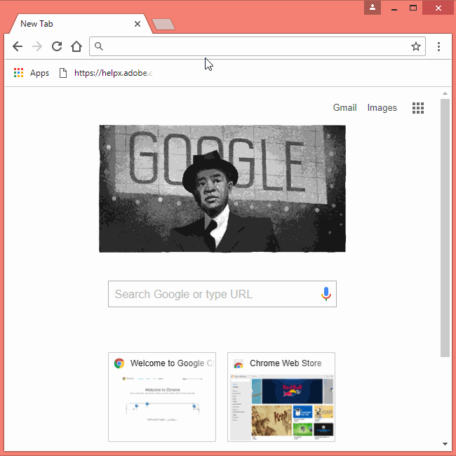Screen dimensions: 456x456
Task: Open the Chrome three-dot menu
Action: [x=439, y=46]
